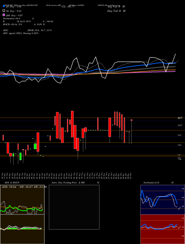The width and height of the screenshot is (185, 244).
Task: Open the ADX indicator chart panel
Action: click(x=22, y=200)
